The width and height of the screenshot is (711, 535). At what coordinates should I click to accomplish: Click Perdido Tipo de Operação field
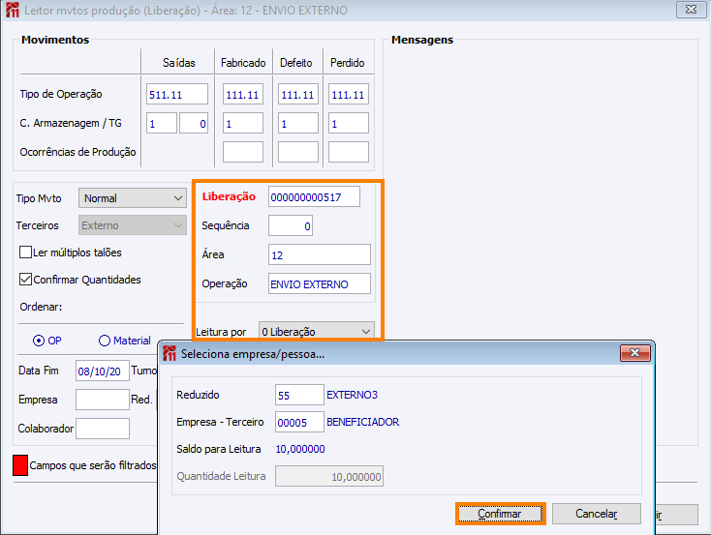point(349,94)
